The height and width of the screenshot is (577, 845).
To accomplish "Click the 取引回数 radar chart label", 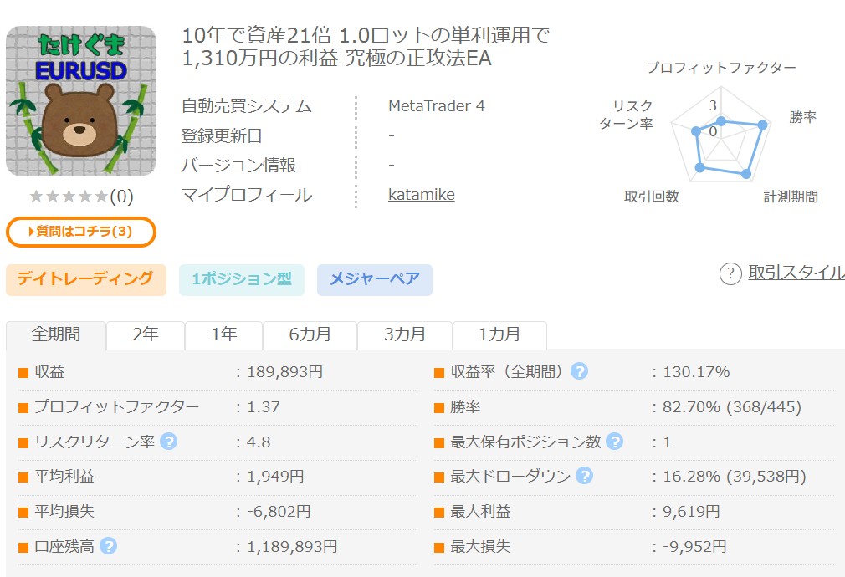I will coord(652,197).
